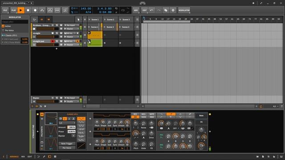Adjust straight track volume fader
Viewport: 285px width, 160px height.
click(x=48, y=36)
